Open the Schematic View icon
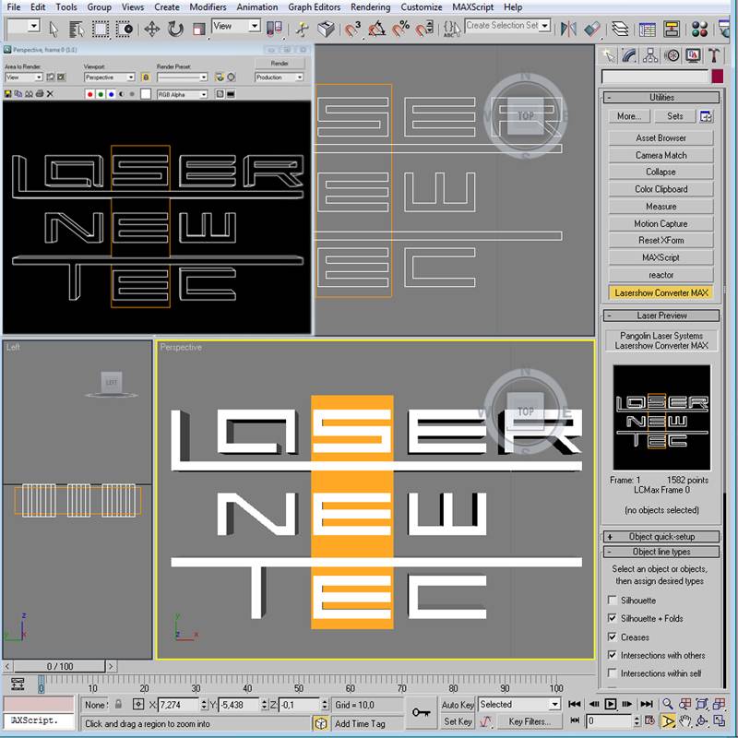 click(672, 30)
